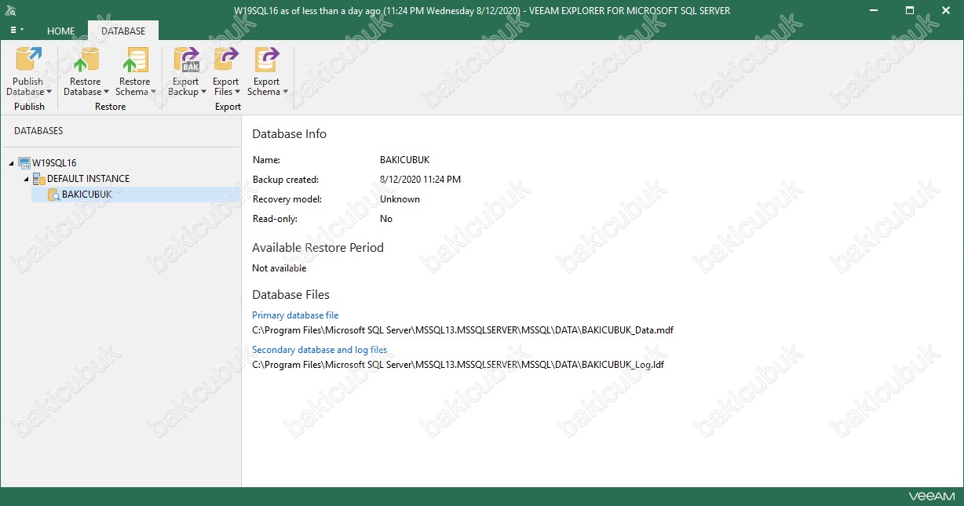The height and width of the screenshot is (506, 964).
Task: Click the Export Schema icon
Action: (x=267, y=60)
